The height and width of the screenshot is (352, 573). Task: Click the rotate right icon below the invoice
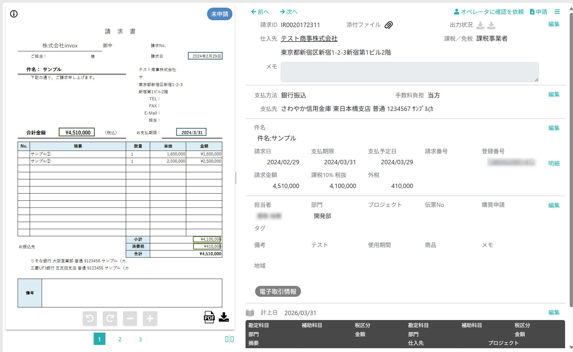110,318
